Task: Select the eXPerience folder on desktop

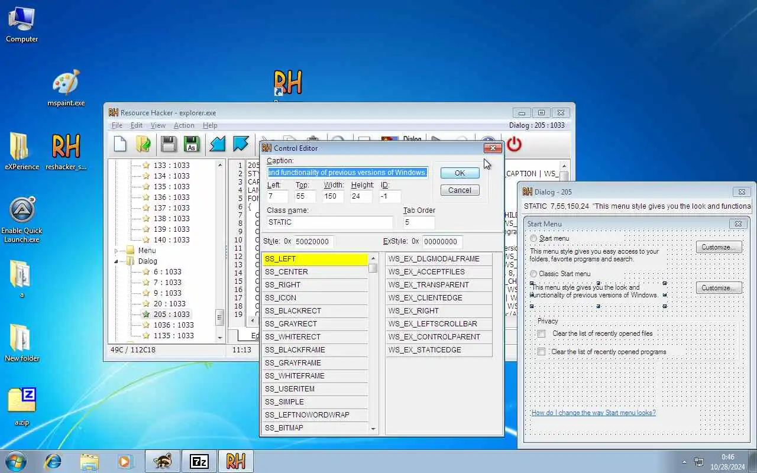Action: 22,151
